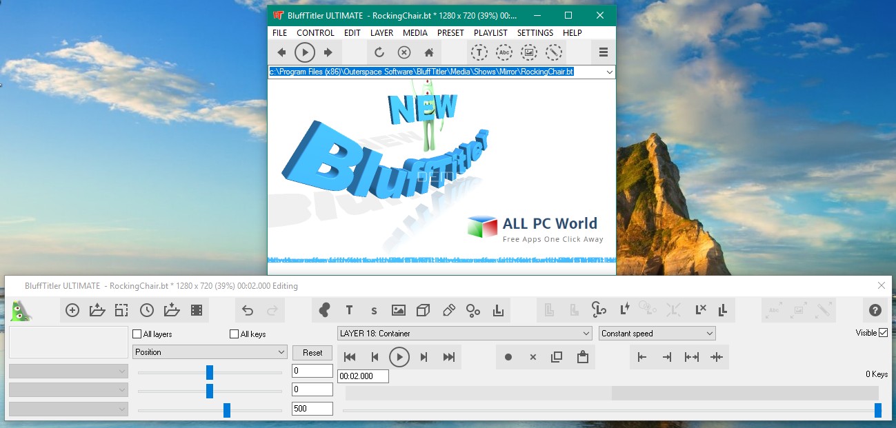Go to the next show arrow
Viewport: 896px width, 428px height.
[328, 52]
